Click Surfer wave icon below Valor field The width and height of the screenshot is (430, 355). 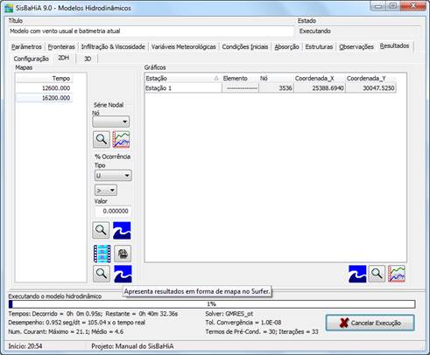(122, 230)
